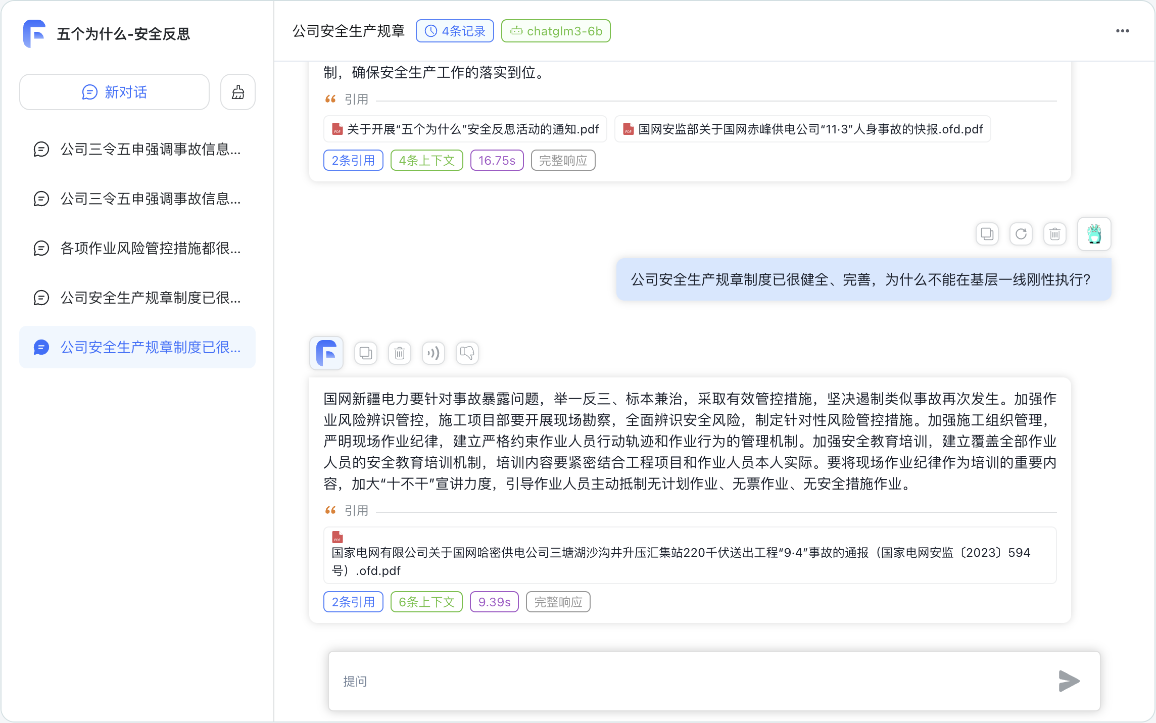
Task: Play the answer aloud with speaker icon
Action: (x=433, y=353)
